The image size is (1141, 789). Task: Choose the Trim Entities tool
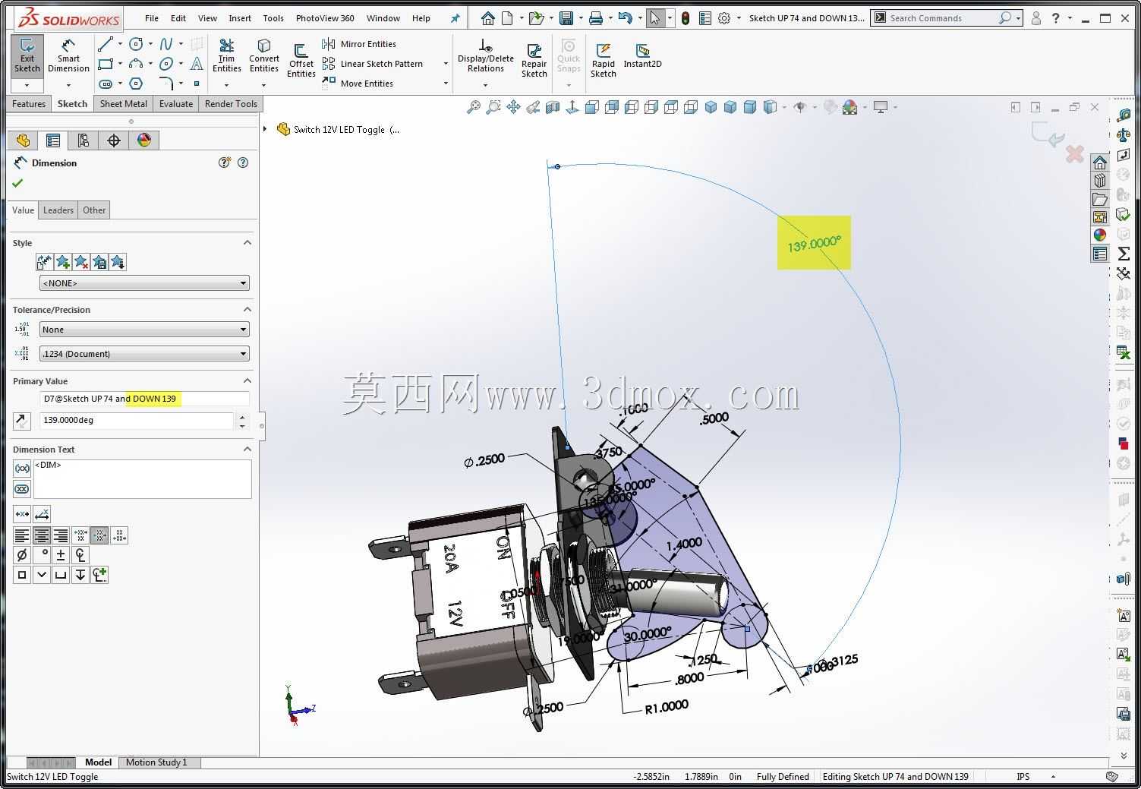click(226, 55)
